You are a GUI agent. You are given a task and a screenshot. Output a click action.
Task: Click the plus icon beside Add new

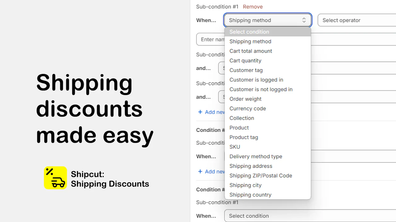pos(200,112)
